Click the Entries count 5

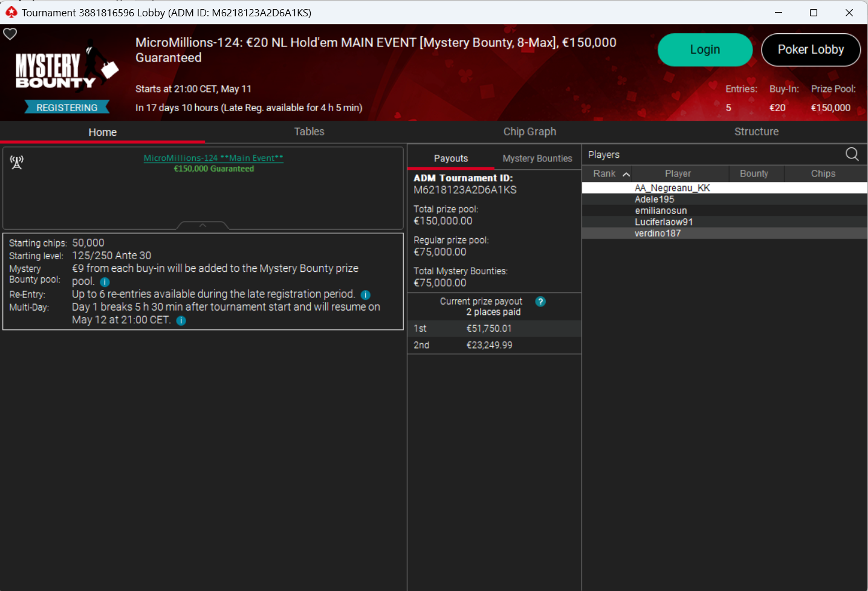[728, 108]
